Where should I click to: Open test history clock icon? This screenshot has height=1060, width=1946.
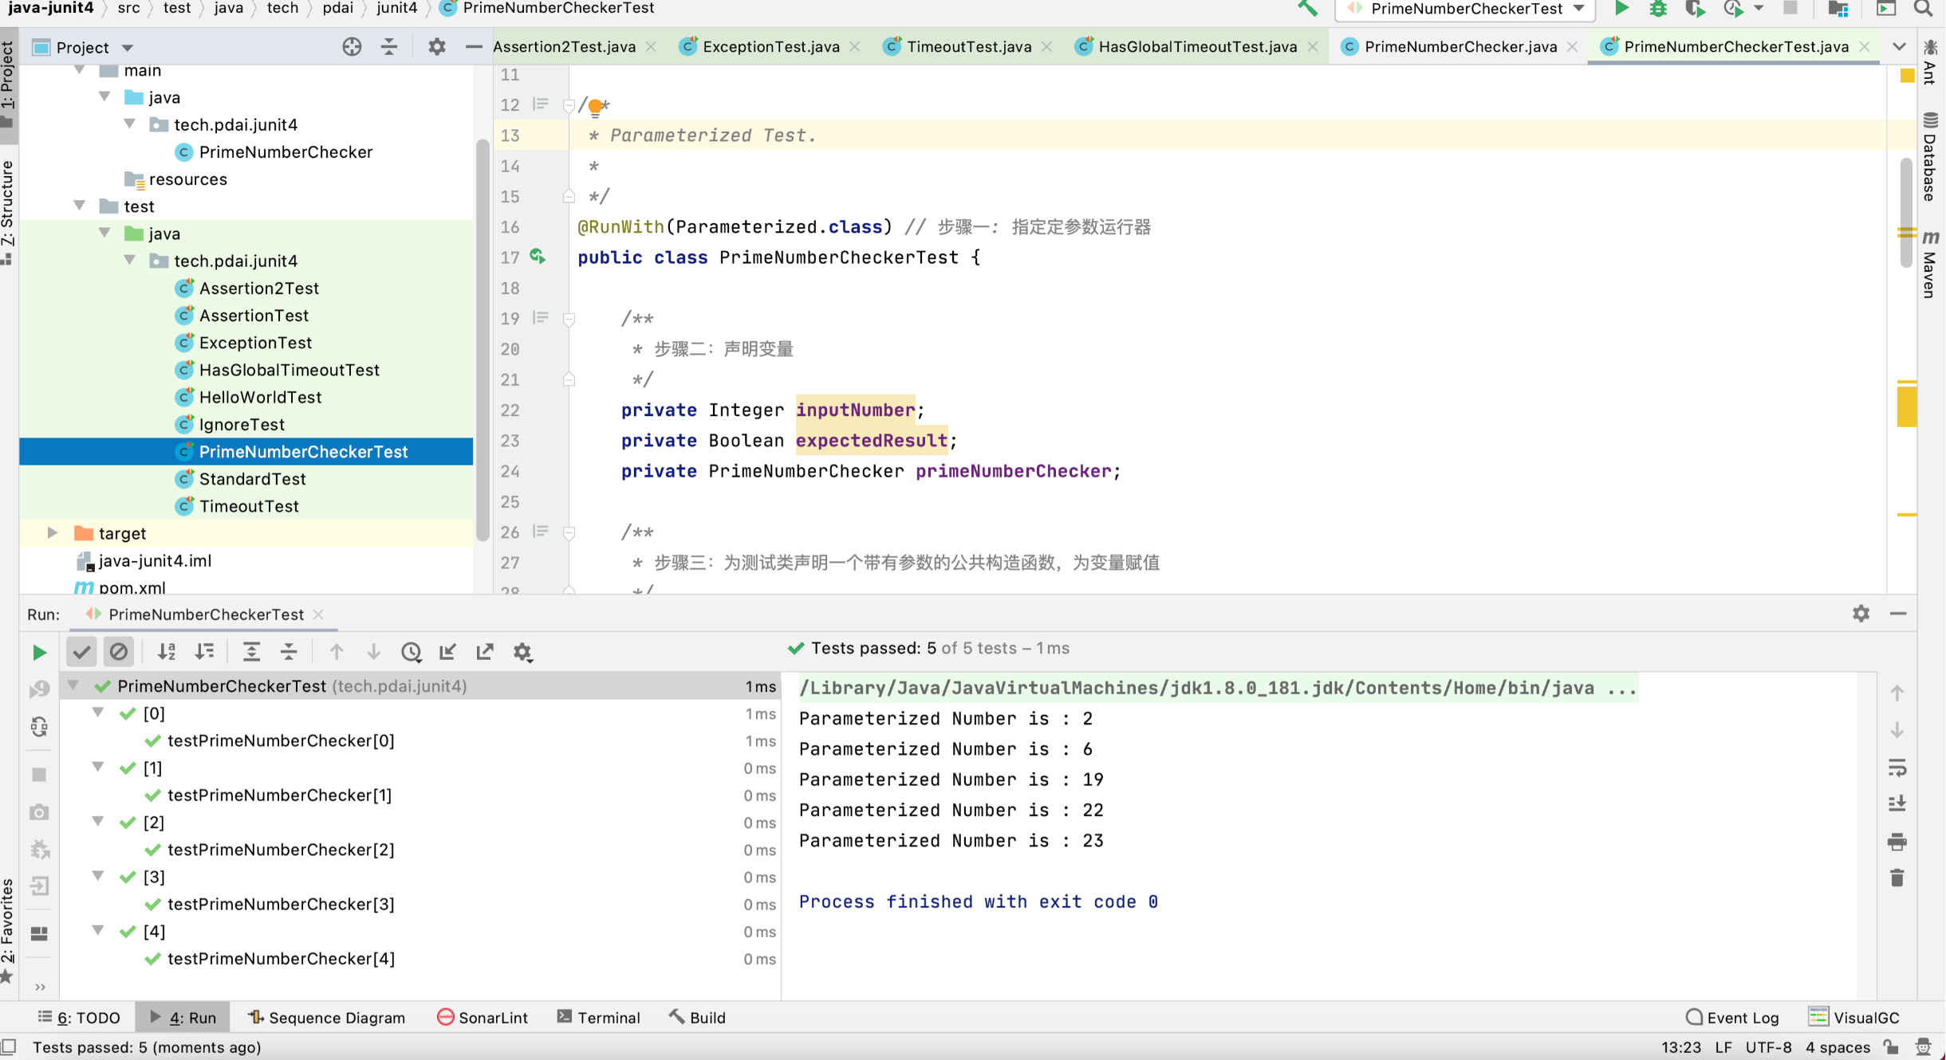coord(411,652)
